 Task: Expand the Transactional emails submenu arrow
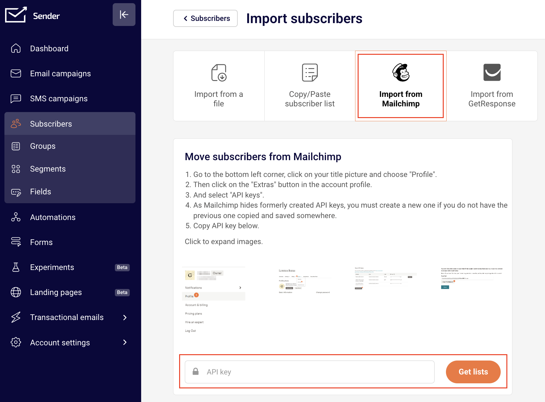(x=125, y=317)
